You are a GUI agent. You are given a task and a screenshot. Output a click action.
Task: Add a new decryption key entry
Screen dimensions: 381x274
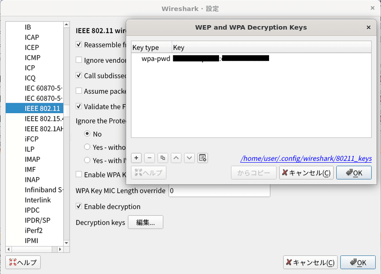(136, 158)
